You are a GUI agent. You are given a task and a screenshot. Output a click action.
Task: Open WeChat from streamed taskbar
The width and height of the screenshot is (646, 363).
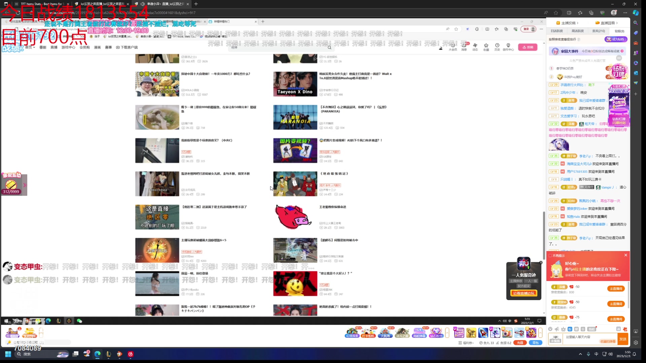79,321
